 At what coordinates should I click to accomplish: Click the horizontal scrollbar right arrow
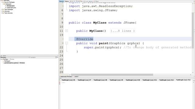point(190,75)
